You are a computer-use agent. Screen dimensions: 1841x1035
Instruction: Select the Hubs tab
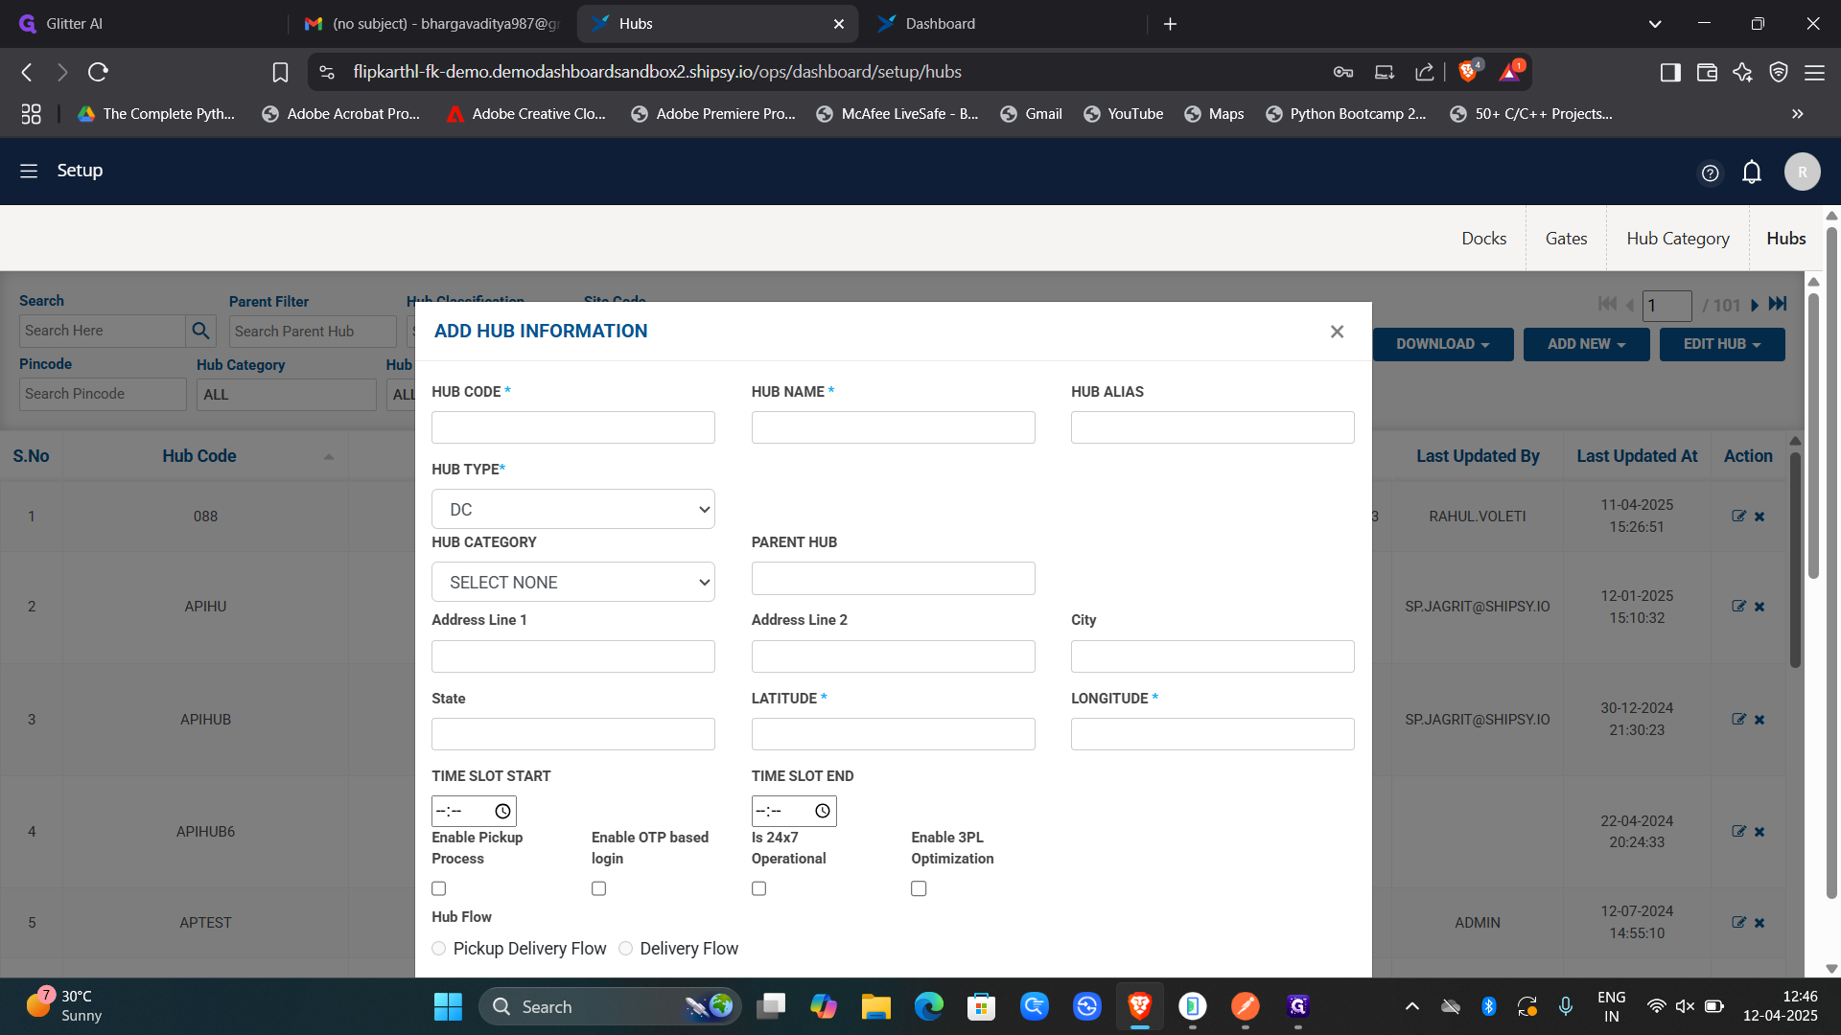tap(1786, 239)
